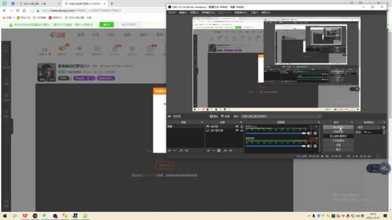
Task: Go to browser home page icon
Action: (24, 10)
